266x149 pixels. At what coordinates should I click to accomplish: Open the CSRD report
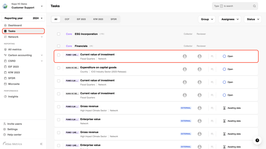(12, 61)
